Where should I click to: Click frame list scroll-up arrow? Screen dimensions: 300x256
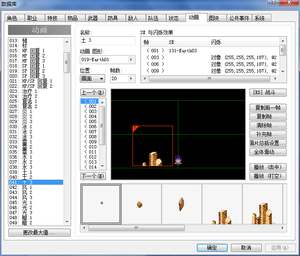point(103,102)
